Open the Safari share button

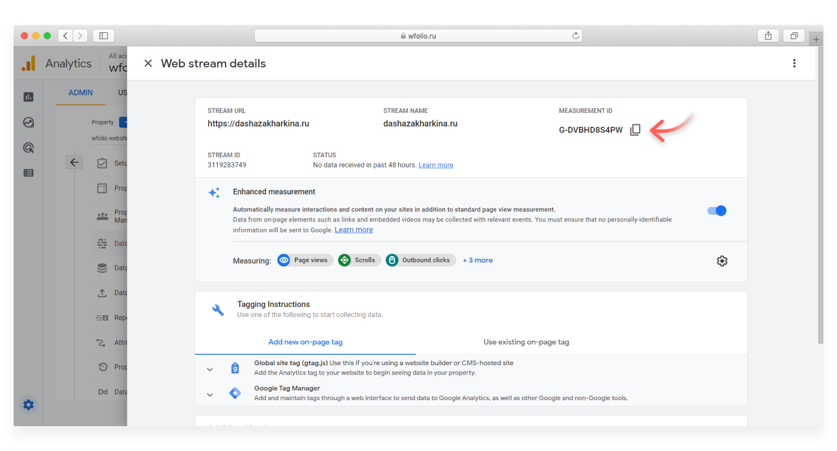tap(769, 36)
